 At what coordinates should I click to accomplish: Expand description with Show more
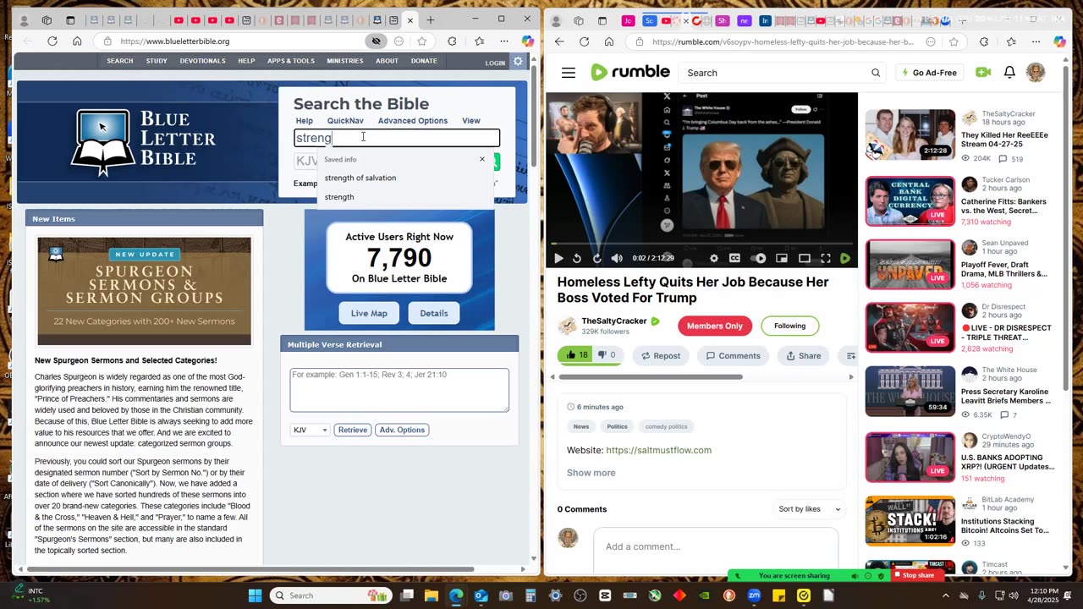click(591, 473)
